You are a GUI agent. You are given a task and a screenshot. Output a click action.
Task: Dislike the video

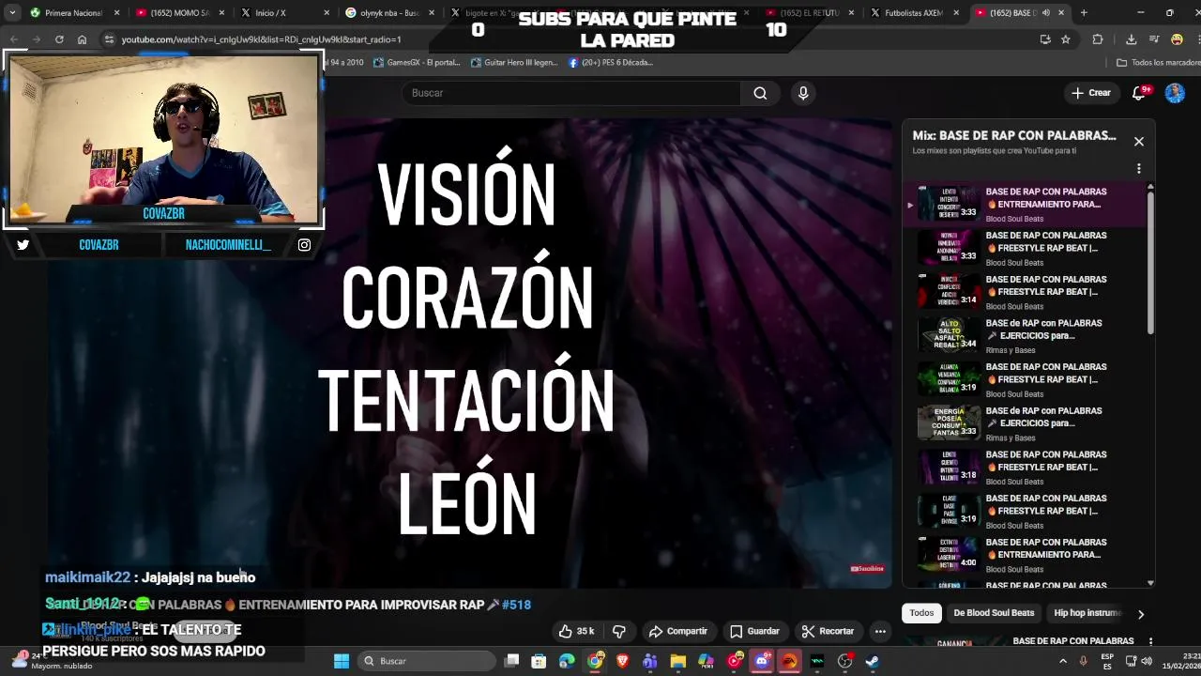tap(619, 631)
